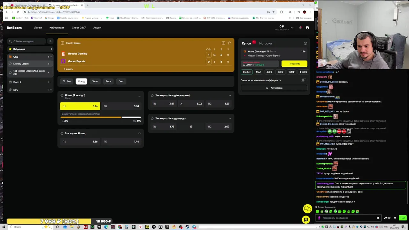Favorite the Исход (2 исхода) market

[x=62, y=95]
